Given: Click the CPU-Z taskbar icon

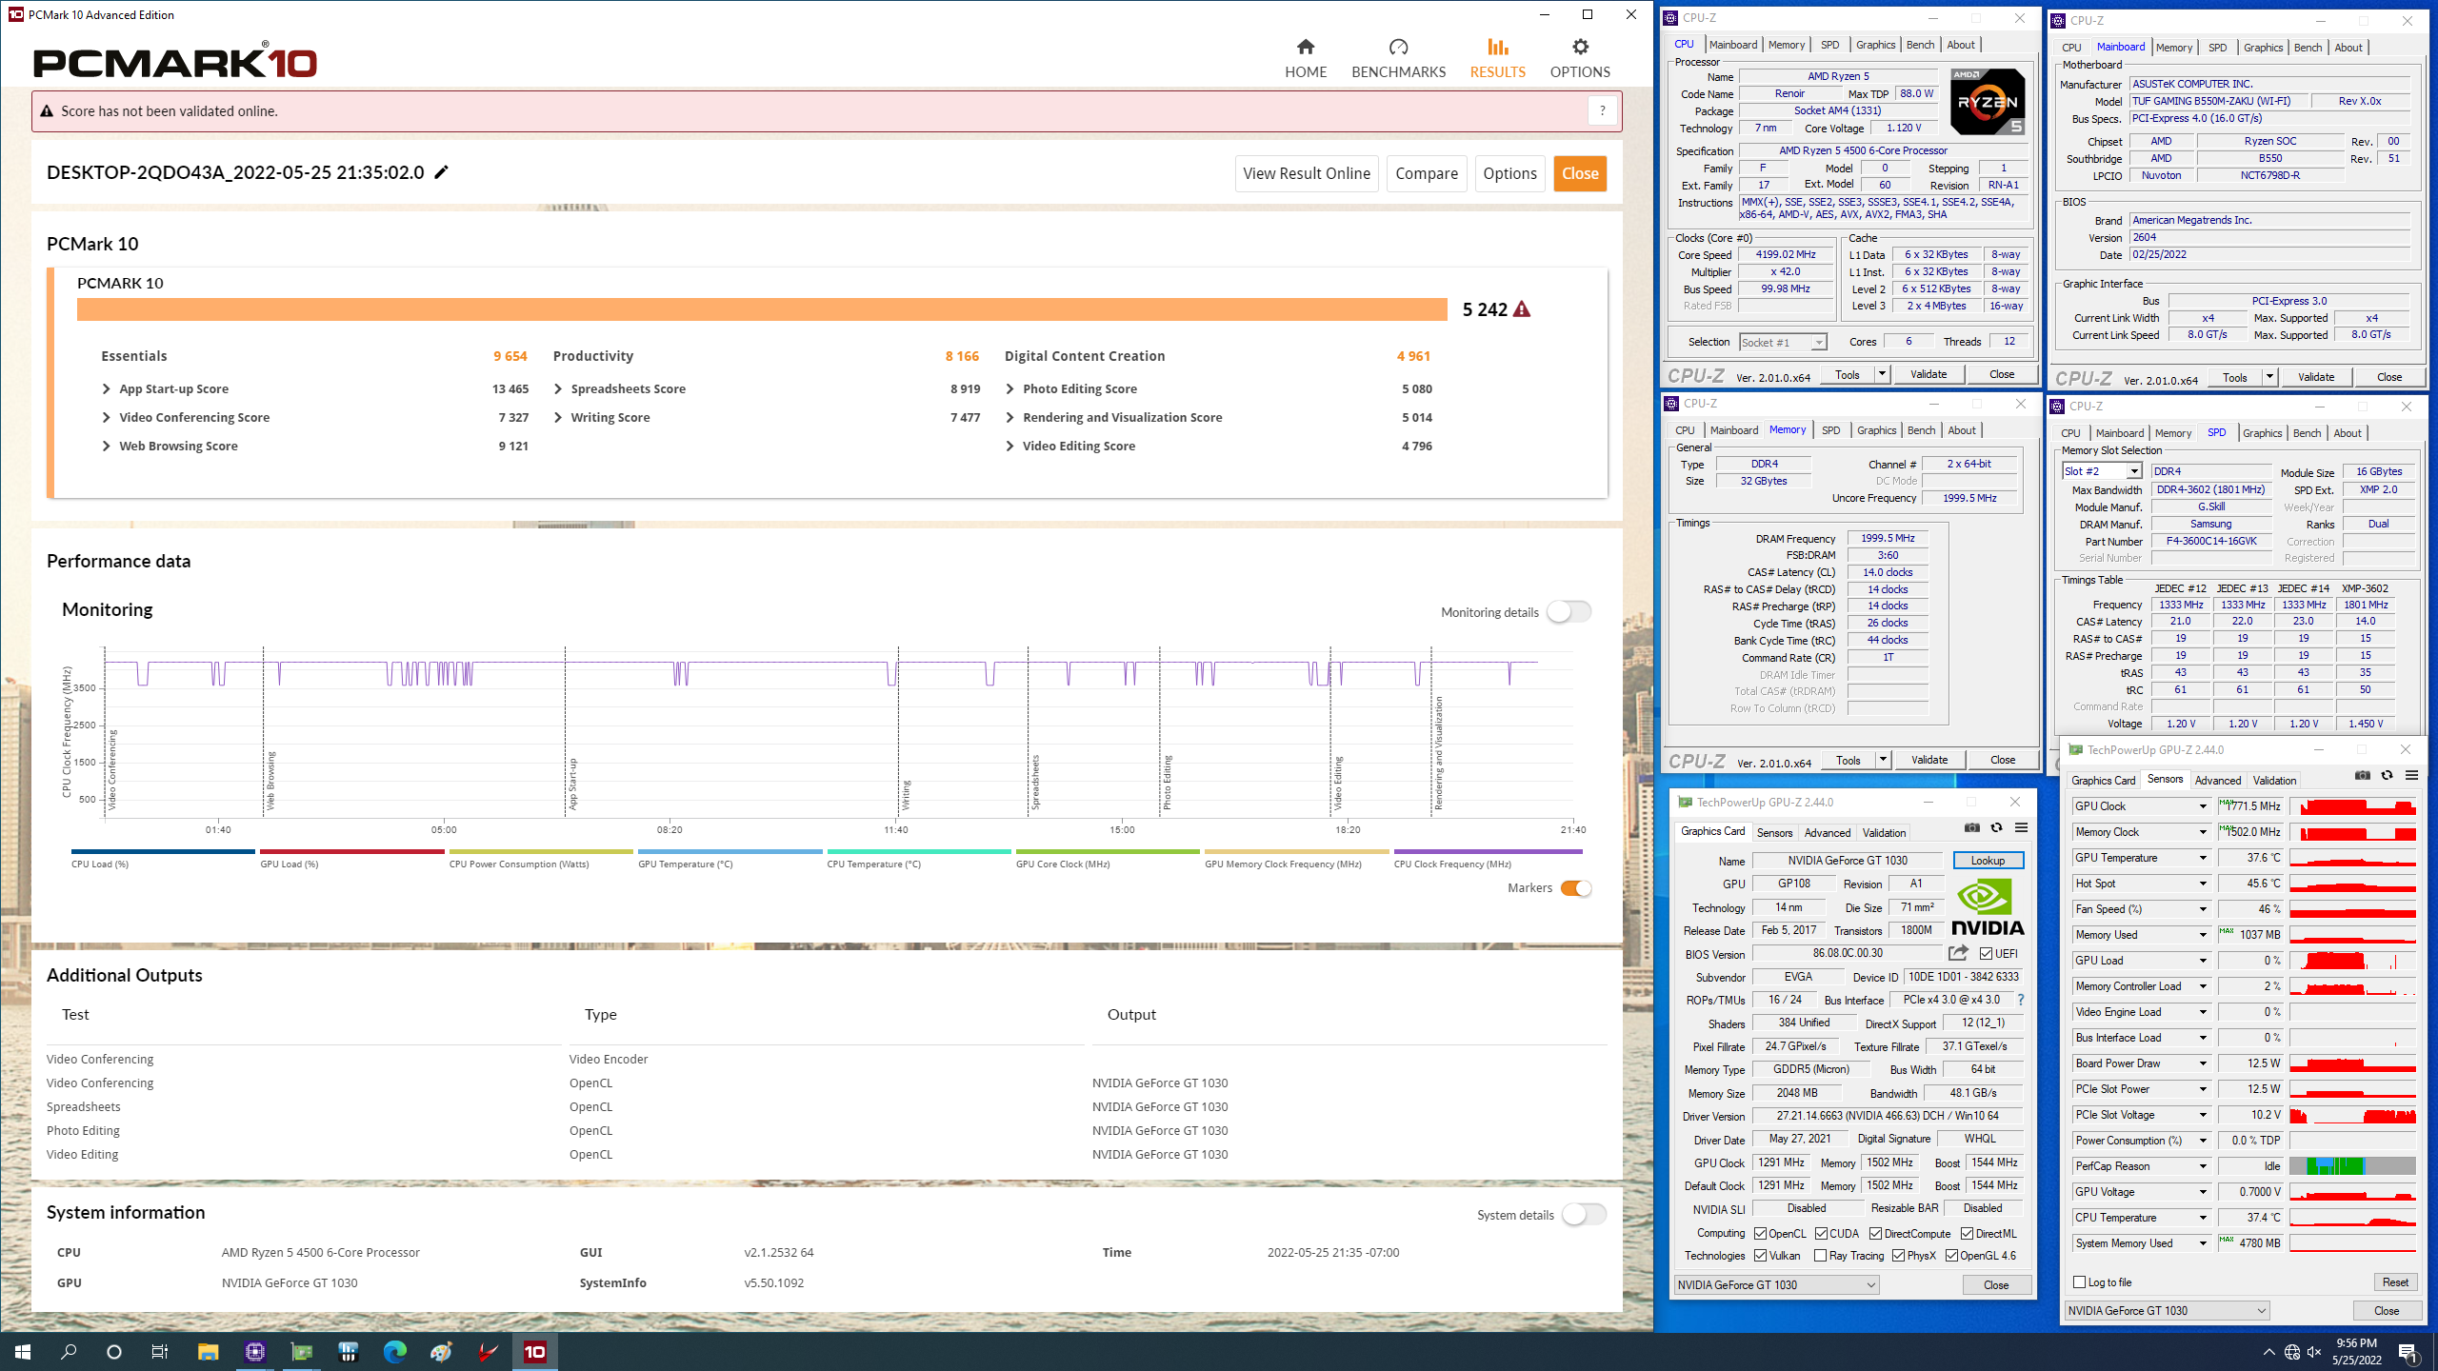Looking at the screenshot, I should [x=254, y=1352].
